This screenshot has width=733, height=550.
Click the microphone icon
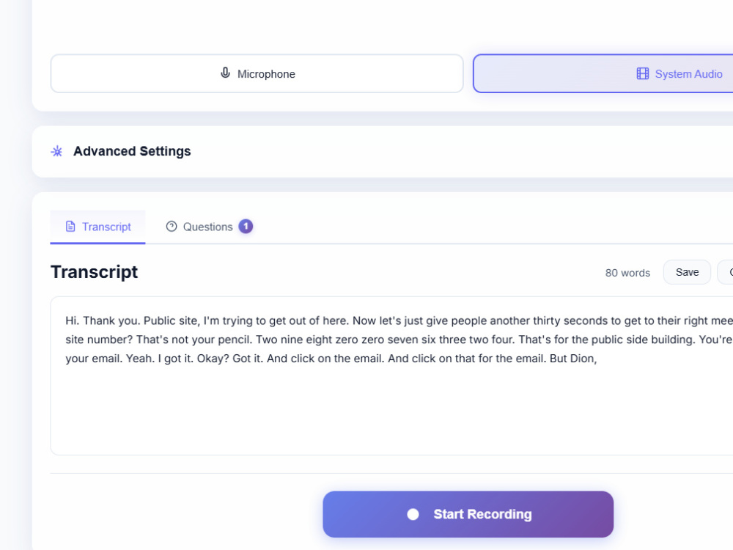(225, 73)
